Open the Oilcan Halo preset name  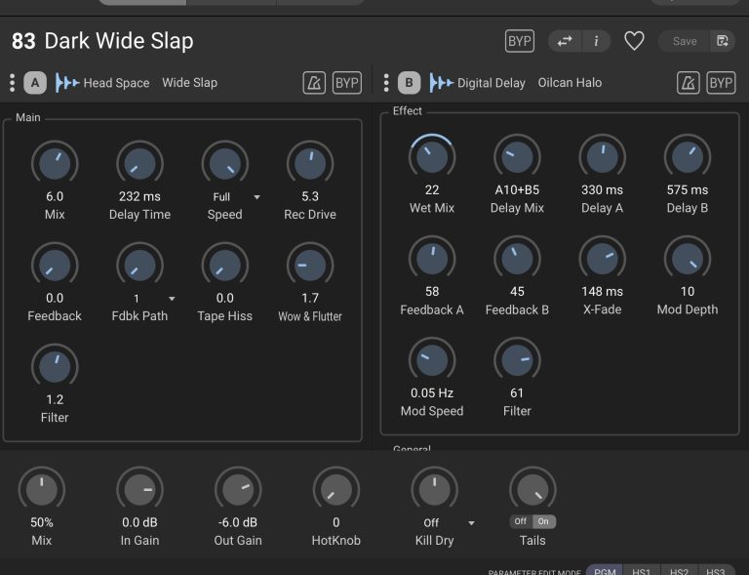point(570,83)
